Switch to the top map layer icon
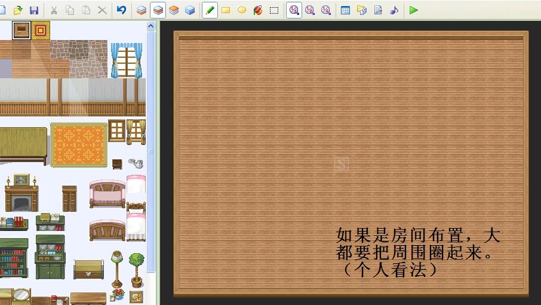 174,10
